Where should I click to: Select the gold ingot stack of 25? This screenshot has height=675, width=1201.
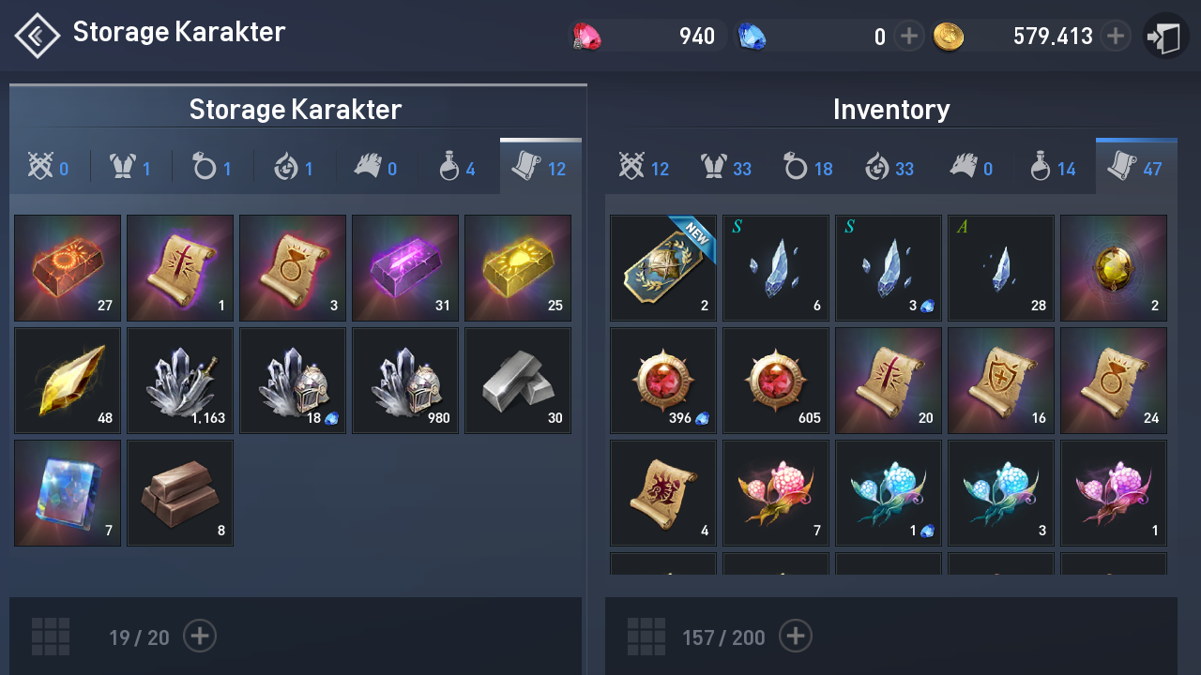pyautogui.click(x=518, y=268)
